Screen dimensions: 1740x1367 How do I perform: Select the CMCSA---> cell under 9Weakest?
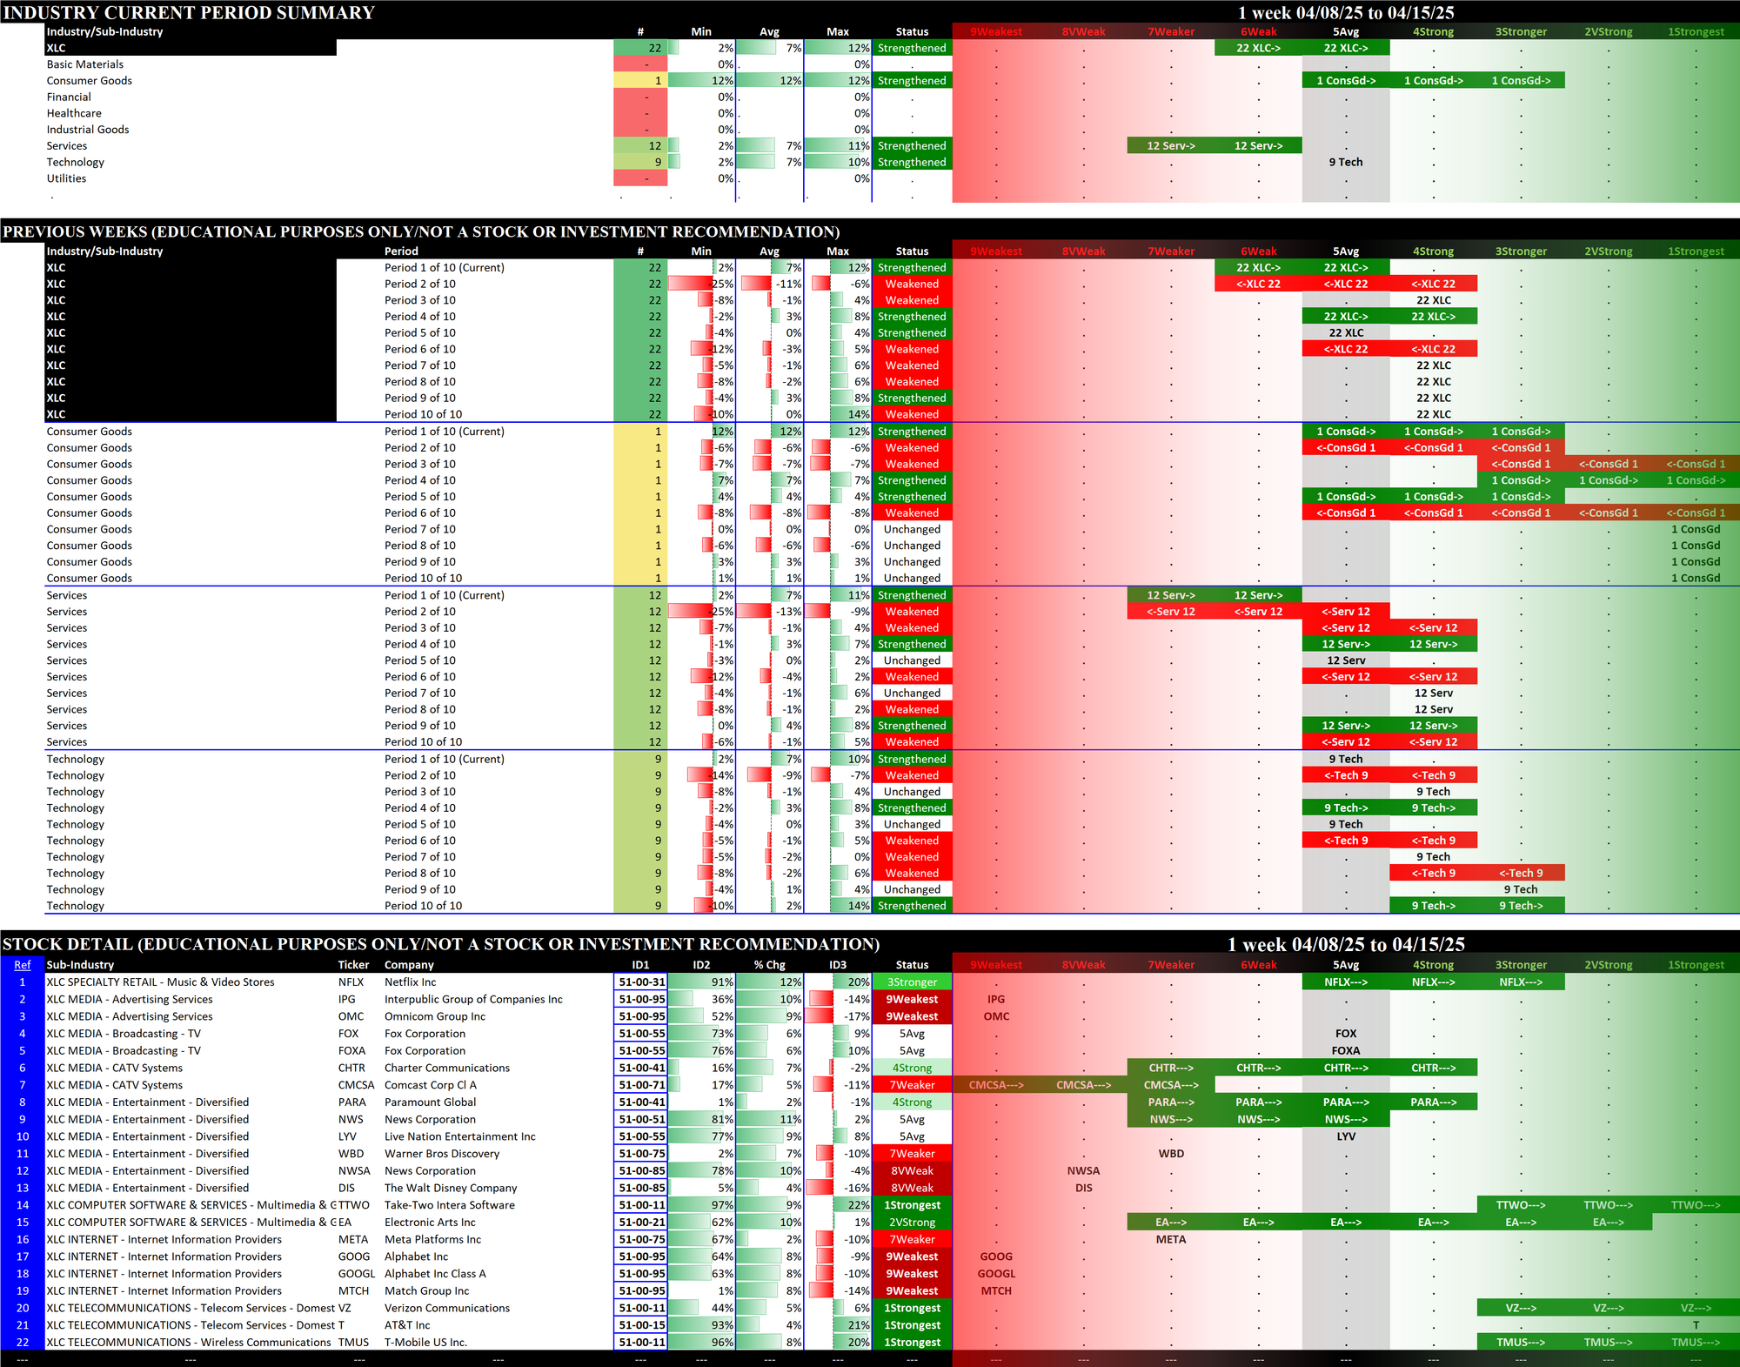[x=995, y=1085]
